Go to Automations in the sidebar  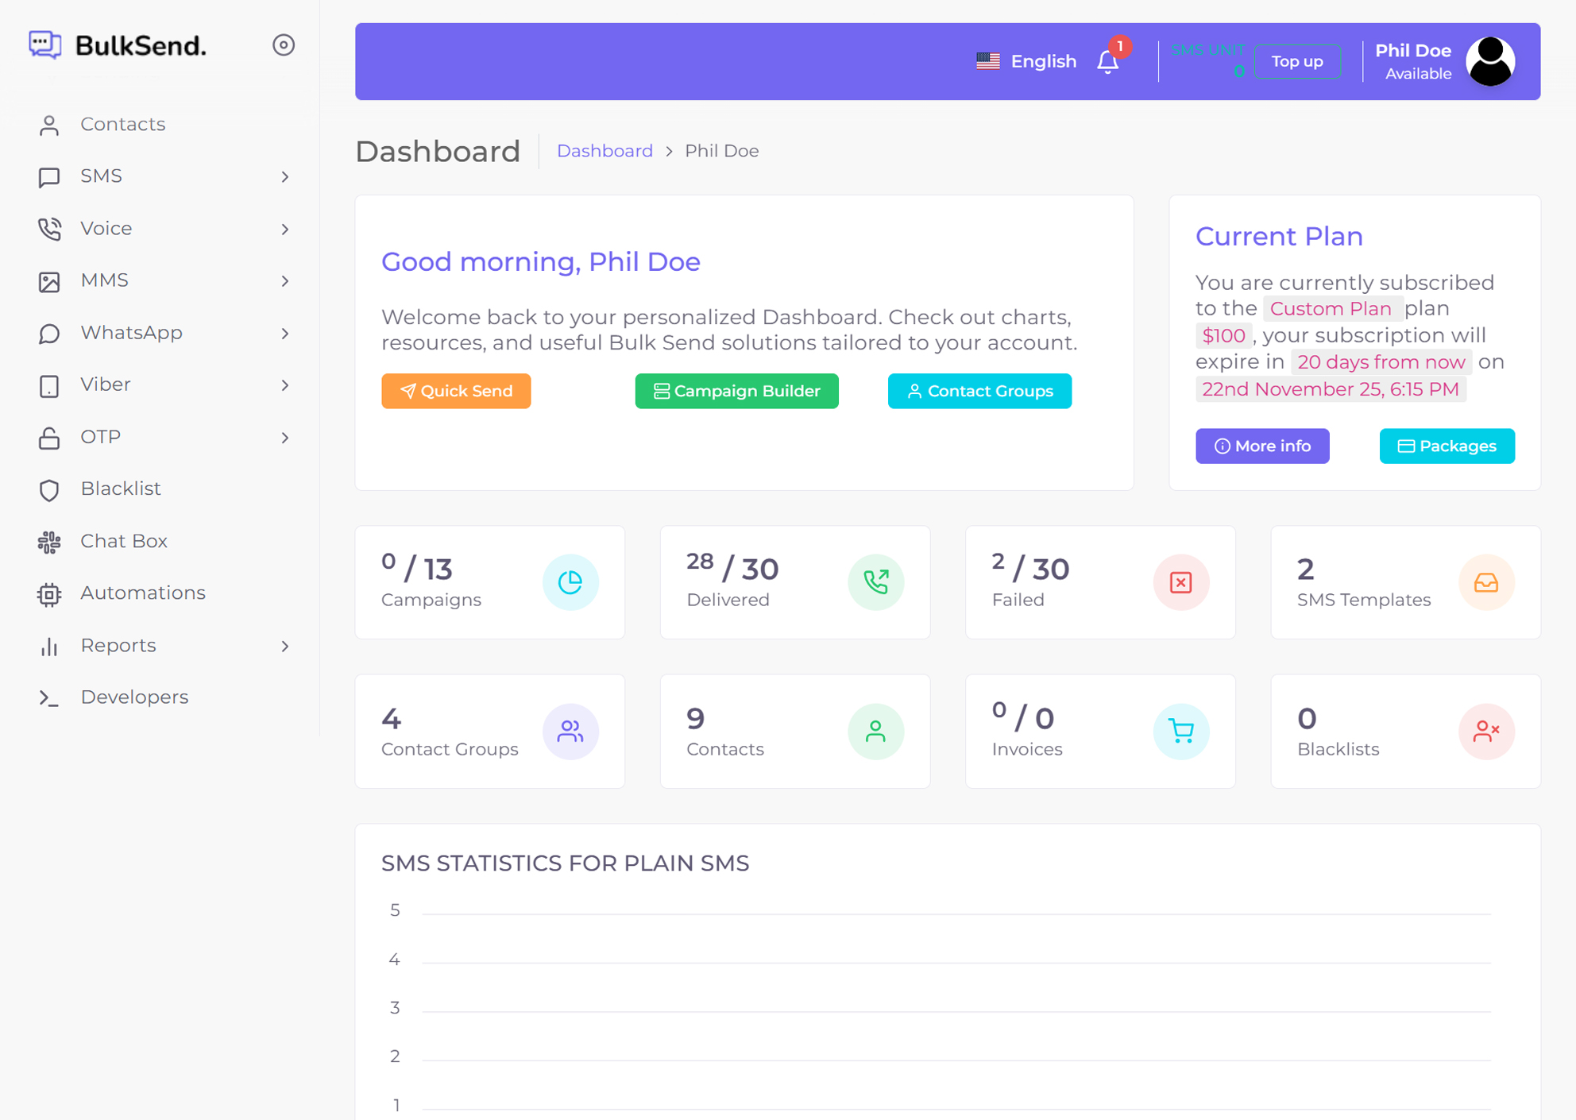[143, 593]
